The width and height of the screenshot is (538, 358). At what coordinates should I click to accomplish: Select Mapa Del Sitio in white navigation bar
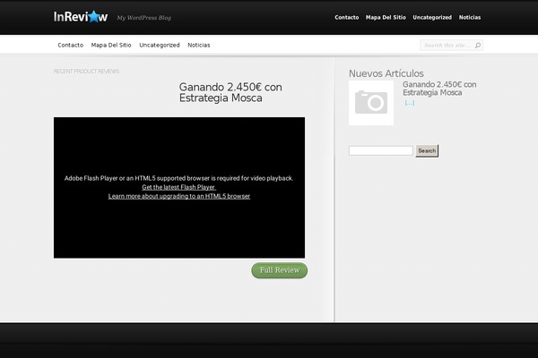pyautogui.click(x=111, y=45)
